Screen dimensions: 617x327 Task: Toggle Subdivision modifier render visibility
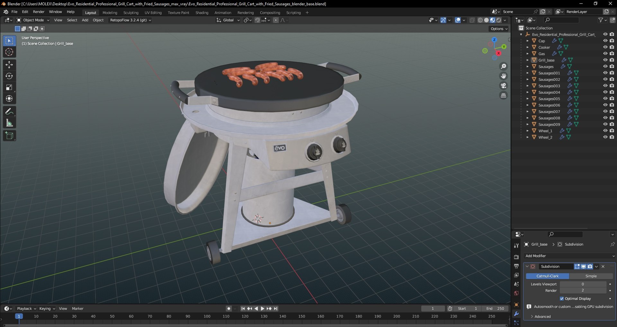click(590, 266)
